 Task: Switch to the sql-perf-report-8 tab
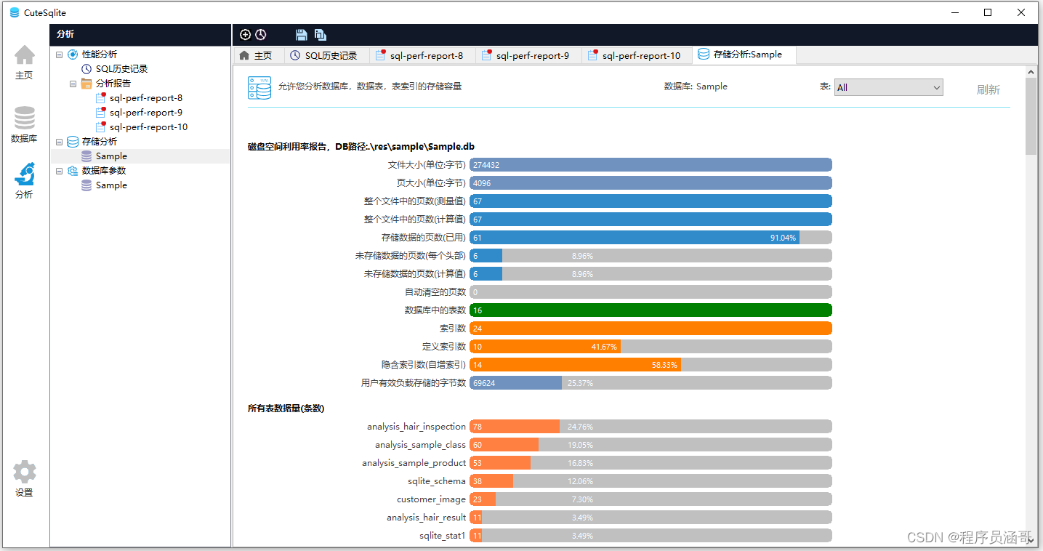422,55
